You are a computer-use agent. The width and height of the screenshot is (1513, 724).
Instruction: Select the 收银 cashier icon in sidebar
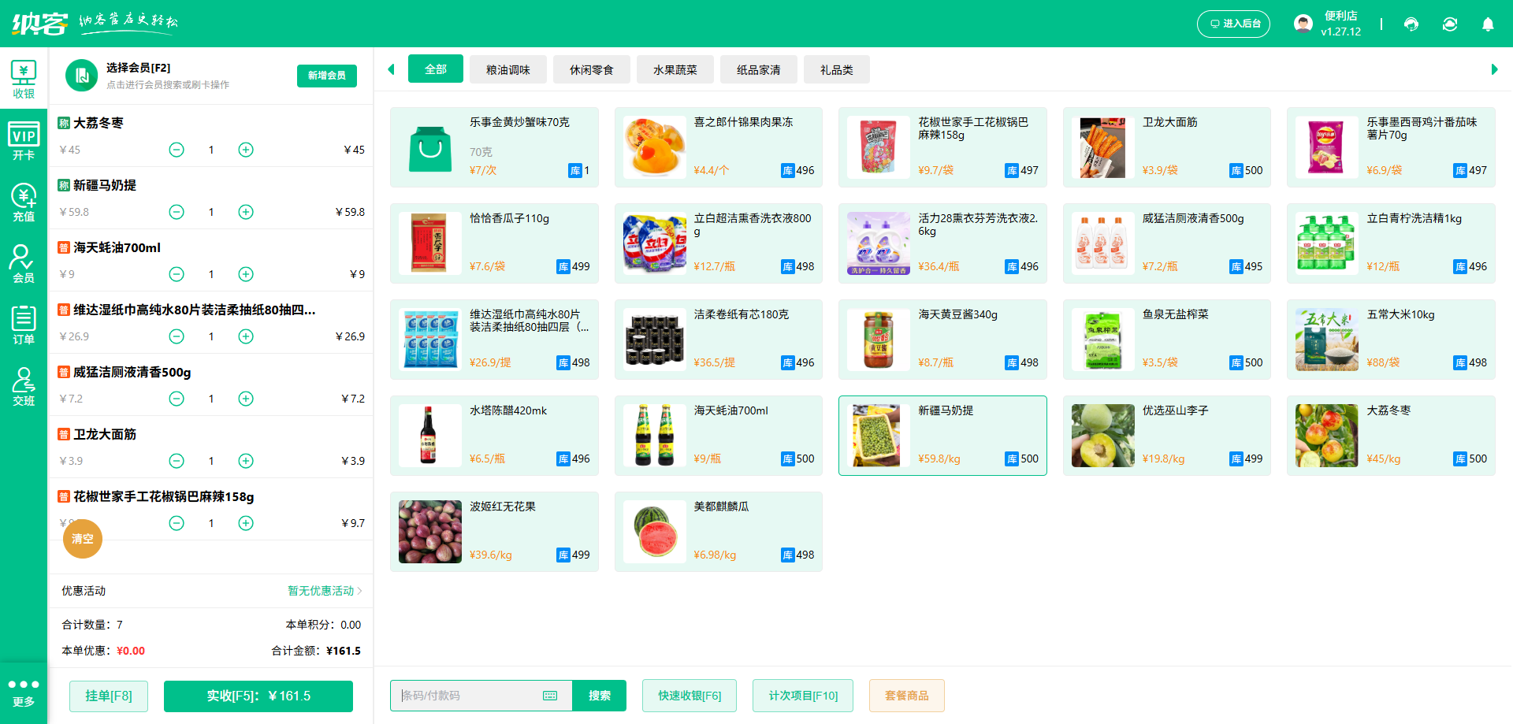point(24,79)
